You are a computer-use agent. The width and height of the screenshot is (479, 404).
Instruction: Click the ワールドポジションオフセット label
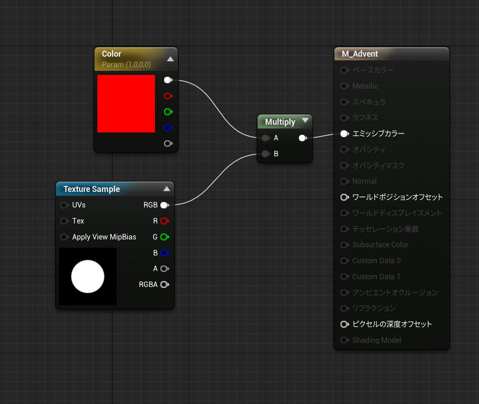click(x=398, y=197)
